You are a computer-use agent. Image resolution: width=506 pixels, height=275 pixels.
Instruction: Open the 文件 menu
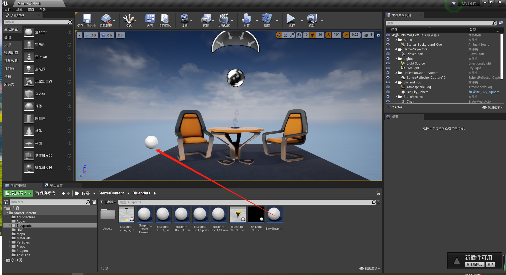coord(8,9)
